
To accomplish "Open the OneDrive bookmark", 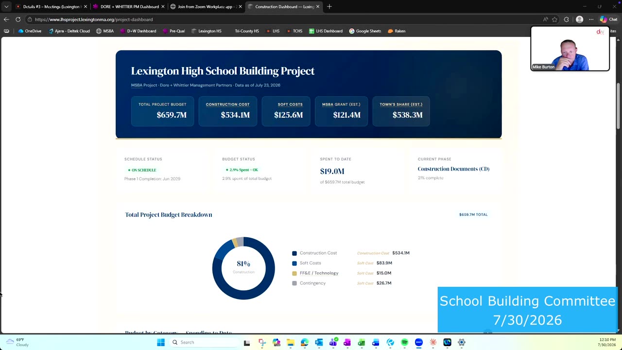I will pyautogui.click(x=30, y=31).
